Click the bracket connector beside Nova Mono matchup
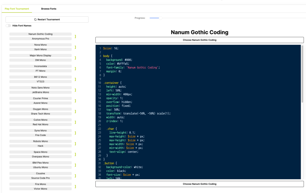The image size is (306, 193). click(75, 47)
